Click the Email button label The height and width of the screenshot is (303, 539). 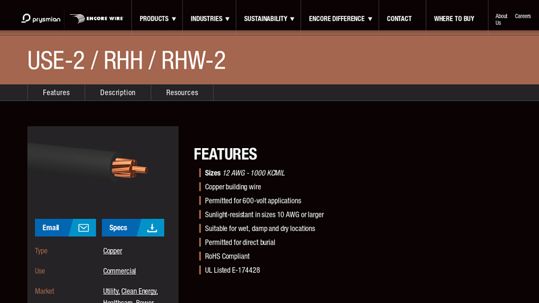pyautogui.click(x=51, y=228)
